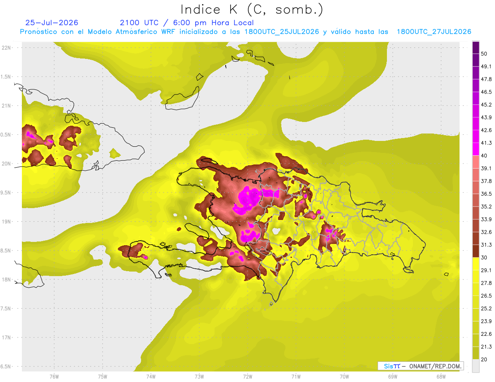Viewport: 495px width, 382px height.
Task: Click the "43.9" value on the color scale
Action: pos(487,117)
